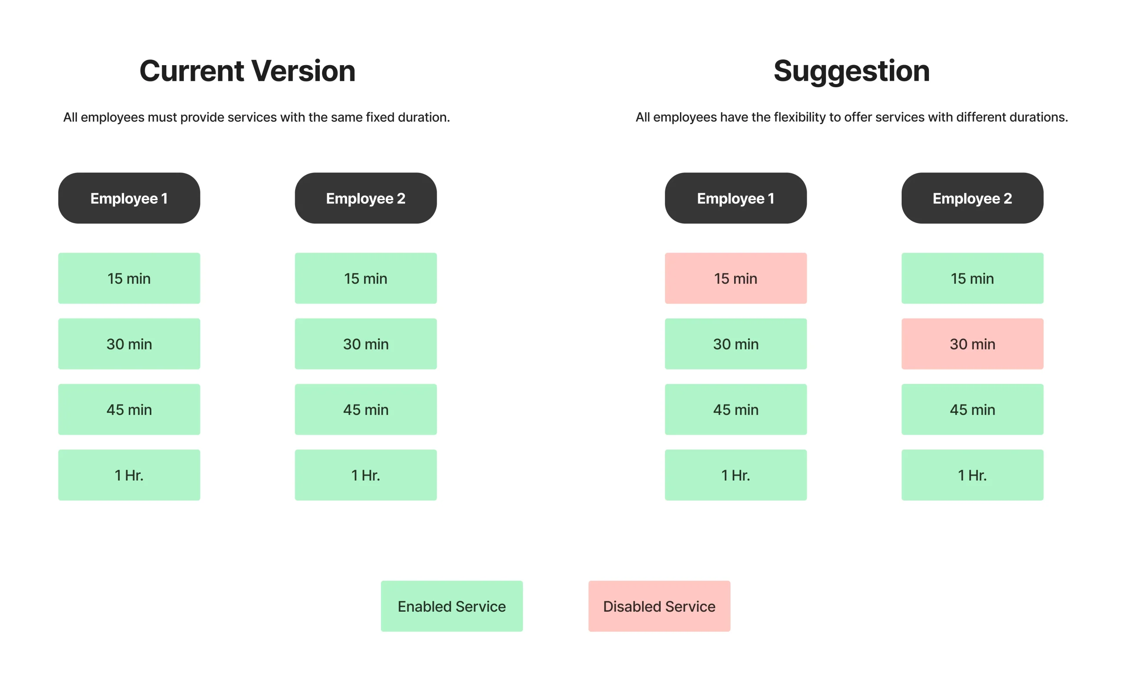Click Employee 2 under Suggestion
The height and width of the screenshot is (690, 1126).
(x=972, y=198)
